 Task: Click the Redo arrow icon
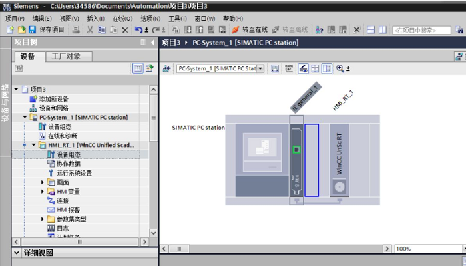(x=155, y=30)
